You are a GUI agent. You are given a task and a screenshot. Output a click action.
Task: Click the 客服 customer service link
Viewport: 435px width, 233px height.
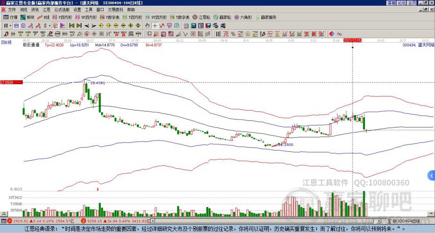click(392, 3)
